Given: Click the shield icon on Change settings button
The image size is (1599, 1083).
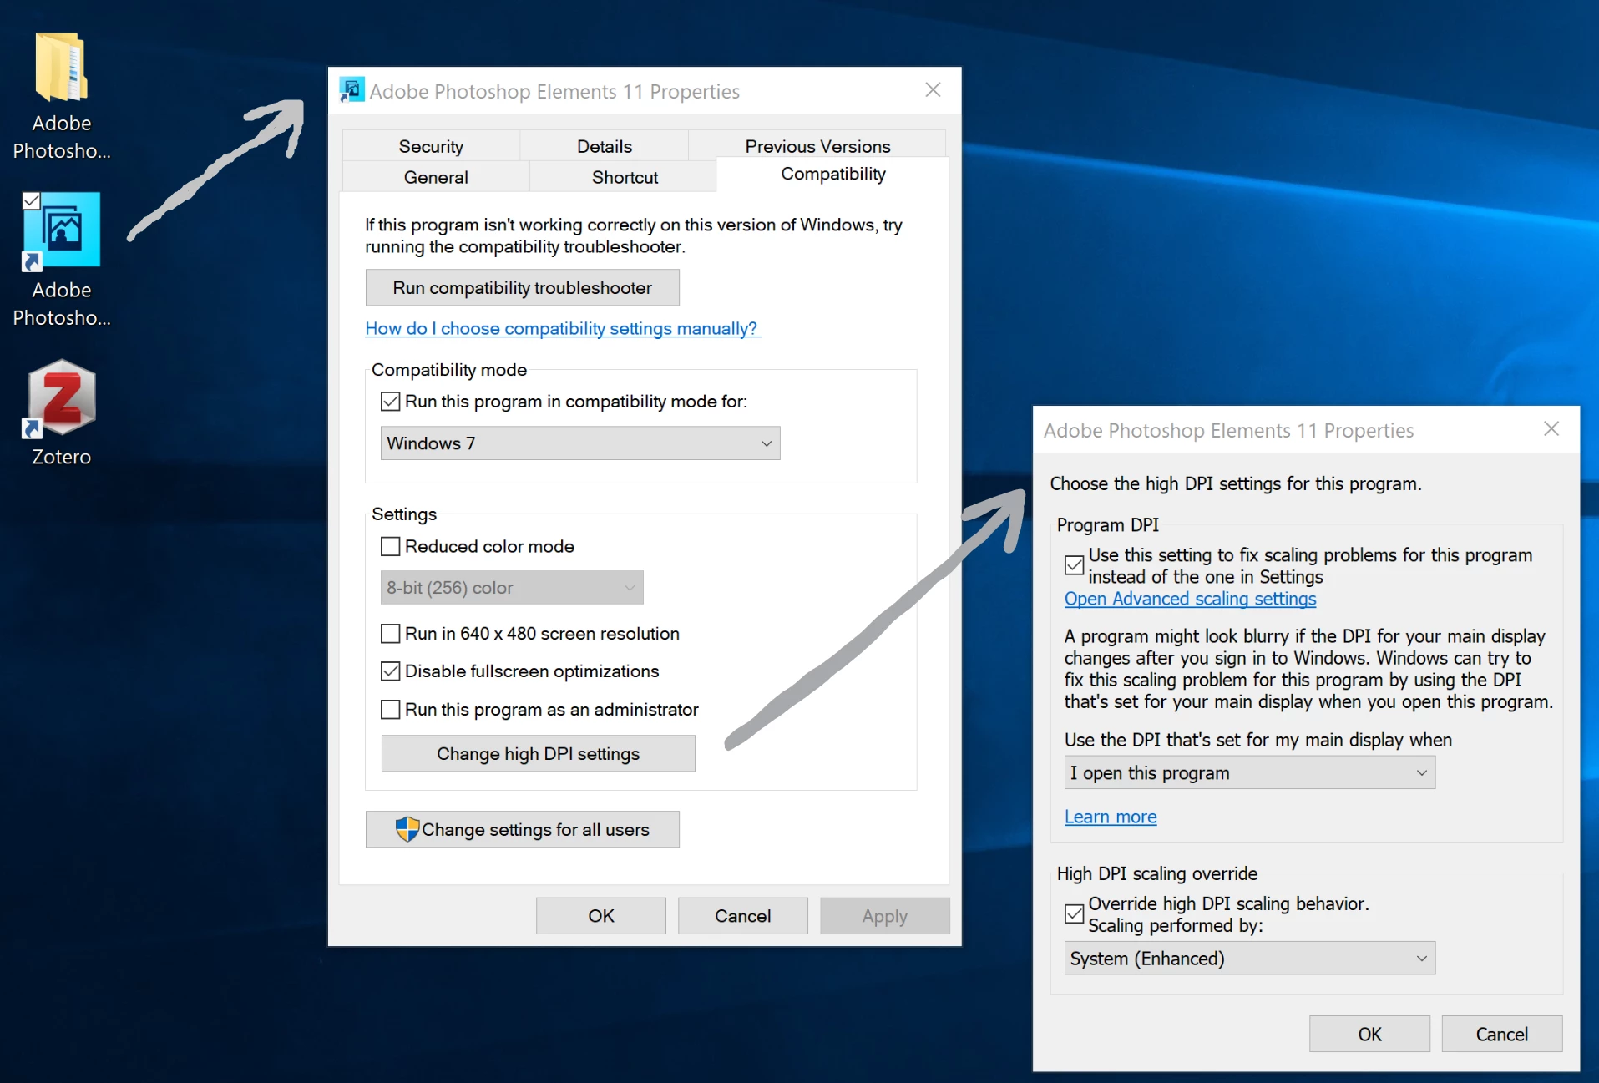Looking at the screenshot, I should click(x=407, y=829).
